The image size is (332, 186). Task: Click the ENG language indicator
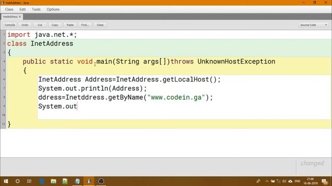pyautogui.click(x=297, y=181)
